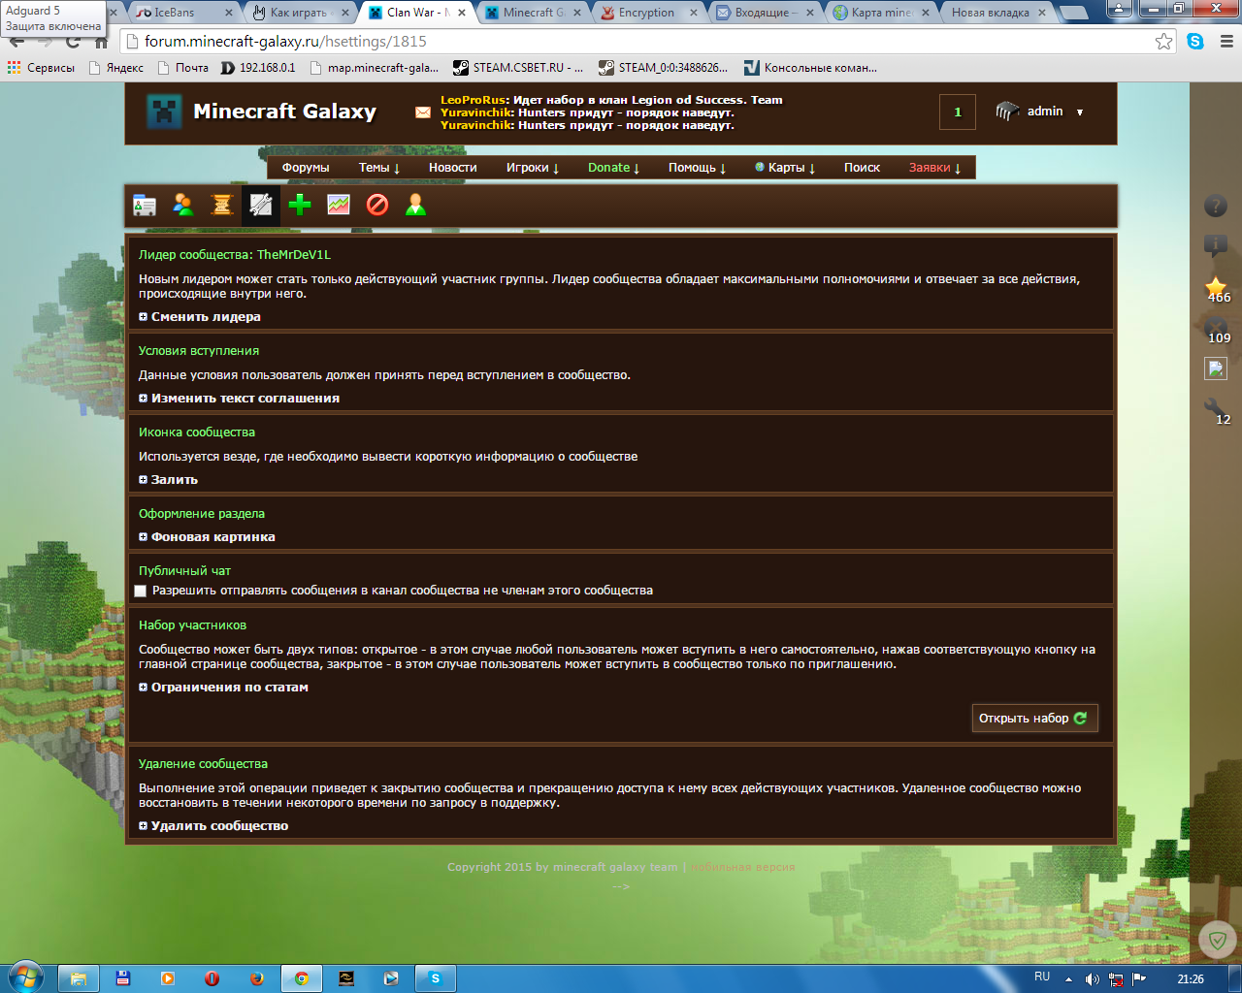The image size is (1242, 993).
Task: Click the Adguard shield badge
Action: tap(1216, 940)
